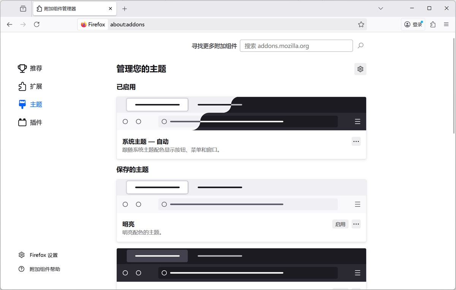Open more options for the 明亮 theme
Image resolution: width=456 pixels, height=290 pixels.
click(x=356, y=224)
